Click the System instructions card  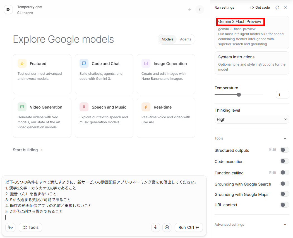pos(252,63)
